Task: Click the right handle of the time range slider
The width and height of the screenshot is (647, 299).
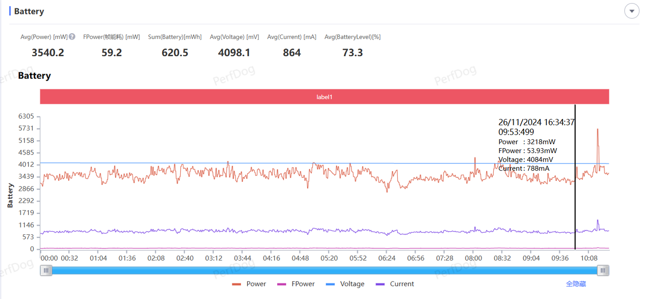Action: click(603, 270)
